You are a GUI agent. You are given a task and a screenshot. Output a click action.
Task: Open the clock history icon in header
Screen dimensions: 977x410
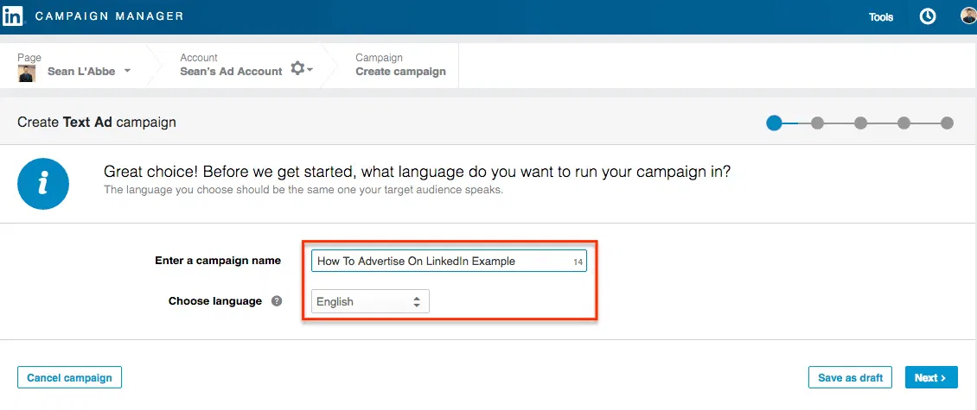[x=928, y=16]
